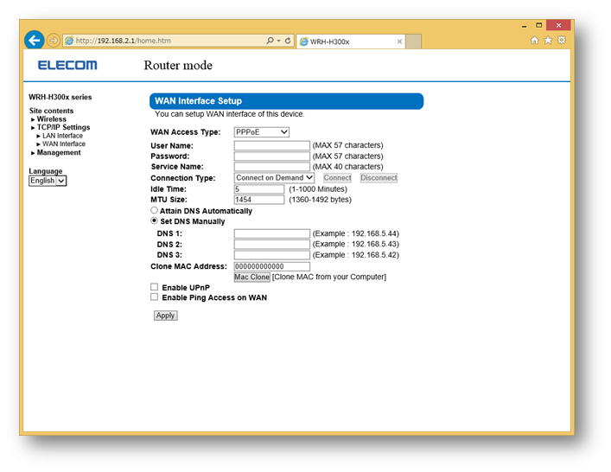Select Attain DNS Automatically radio button

155,210
